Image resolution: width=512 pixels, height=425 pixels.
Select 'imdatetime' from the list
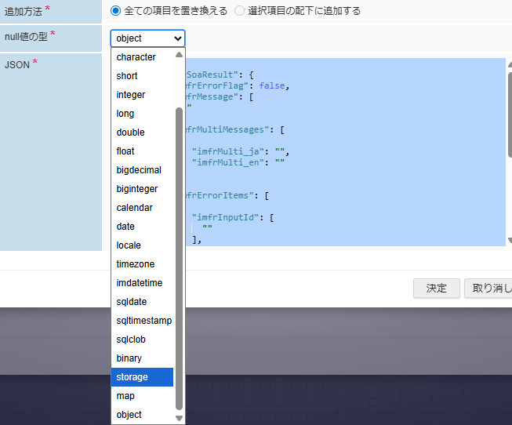(x=141, y=283)
